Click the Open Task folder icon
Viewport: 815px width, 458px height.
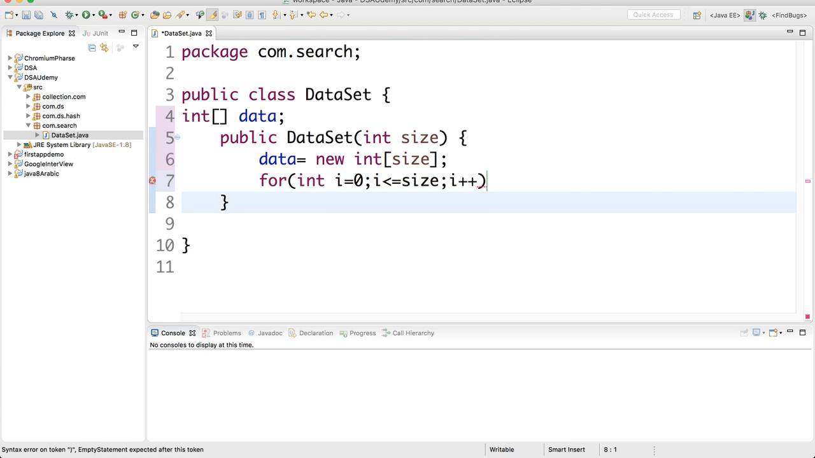coord(167,15)
